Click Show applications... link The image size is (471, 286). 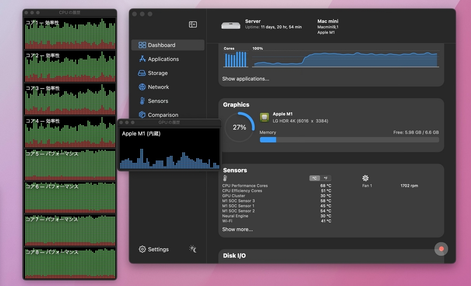pos(246,79)
